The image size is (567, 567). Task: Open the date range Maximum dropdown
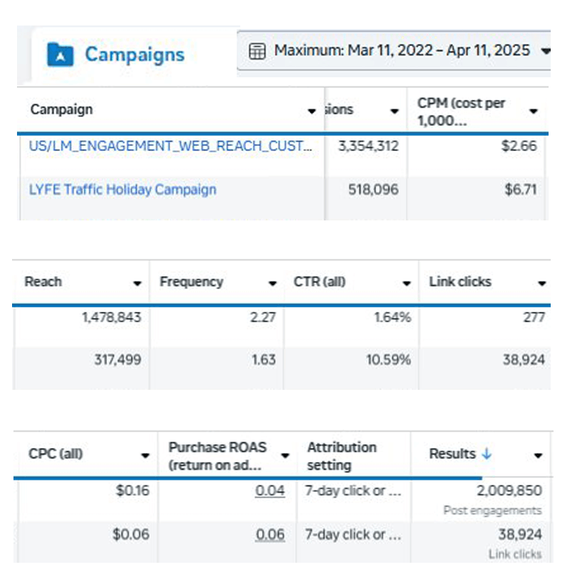(x=544, y=51)
